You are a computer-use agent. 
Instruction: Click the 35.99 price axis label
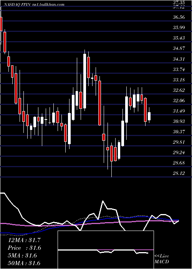coord(179,27)
